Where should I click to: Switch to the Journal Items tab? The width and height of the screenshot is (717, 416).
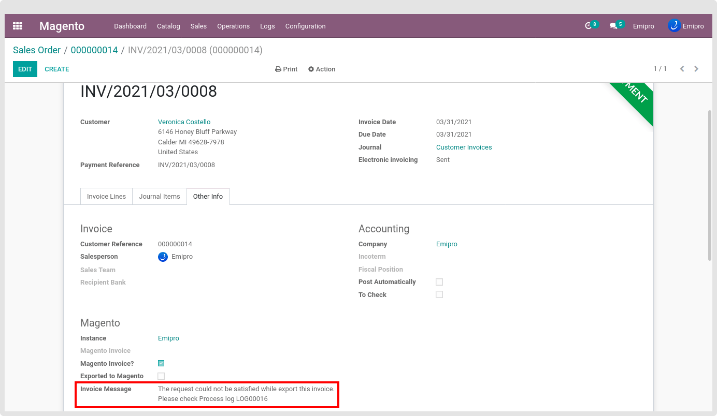(x=160, y=197)
